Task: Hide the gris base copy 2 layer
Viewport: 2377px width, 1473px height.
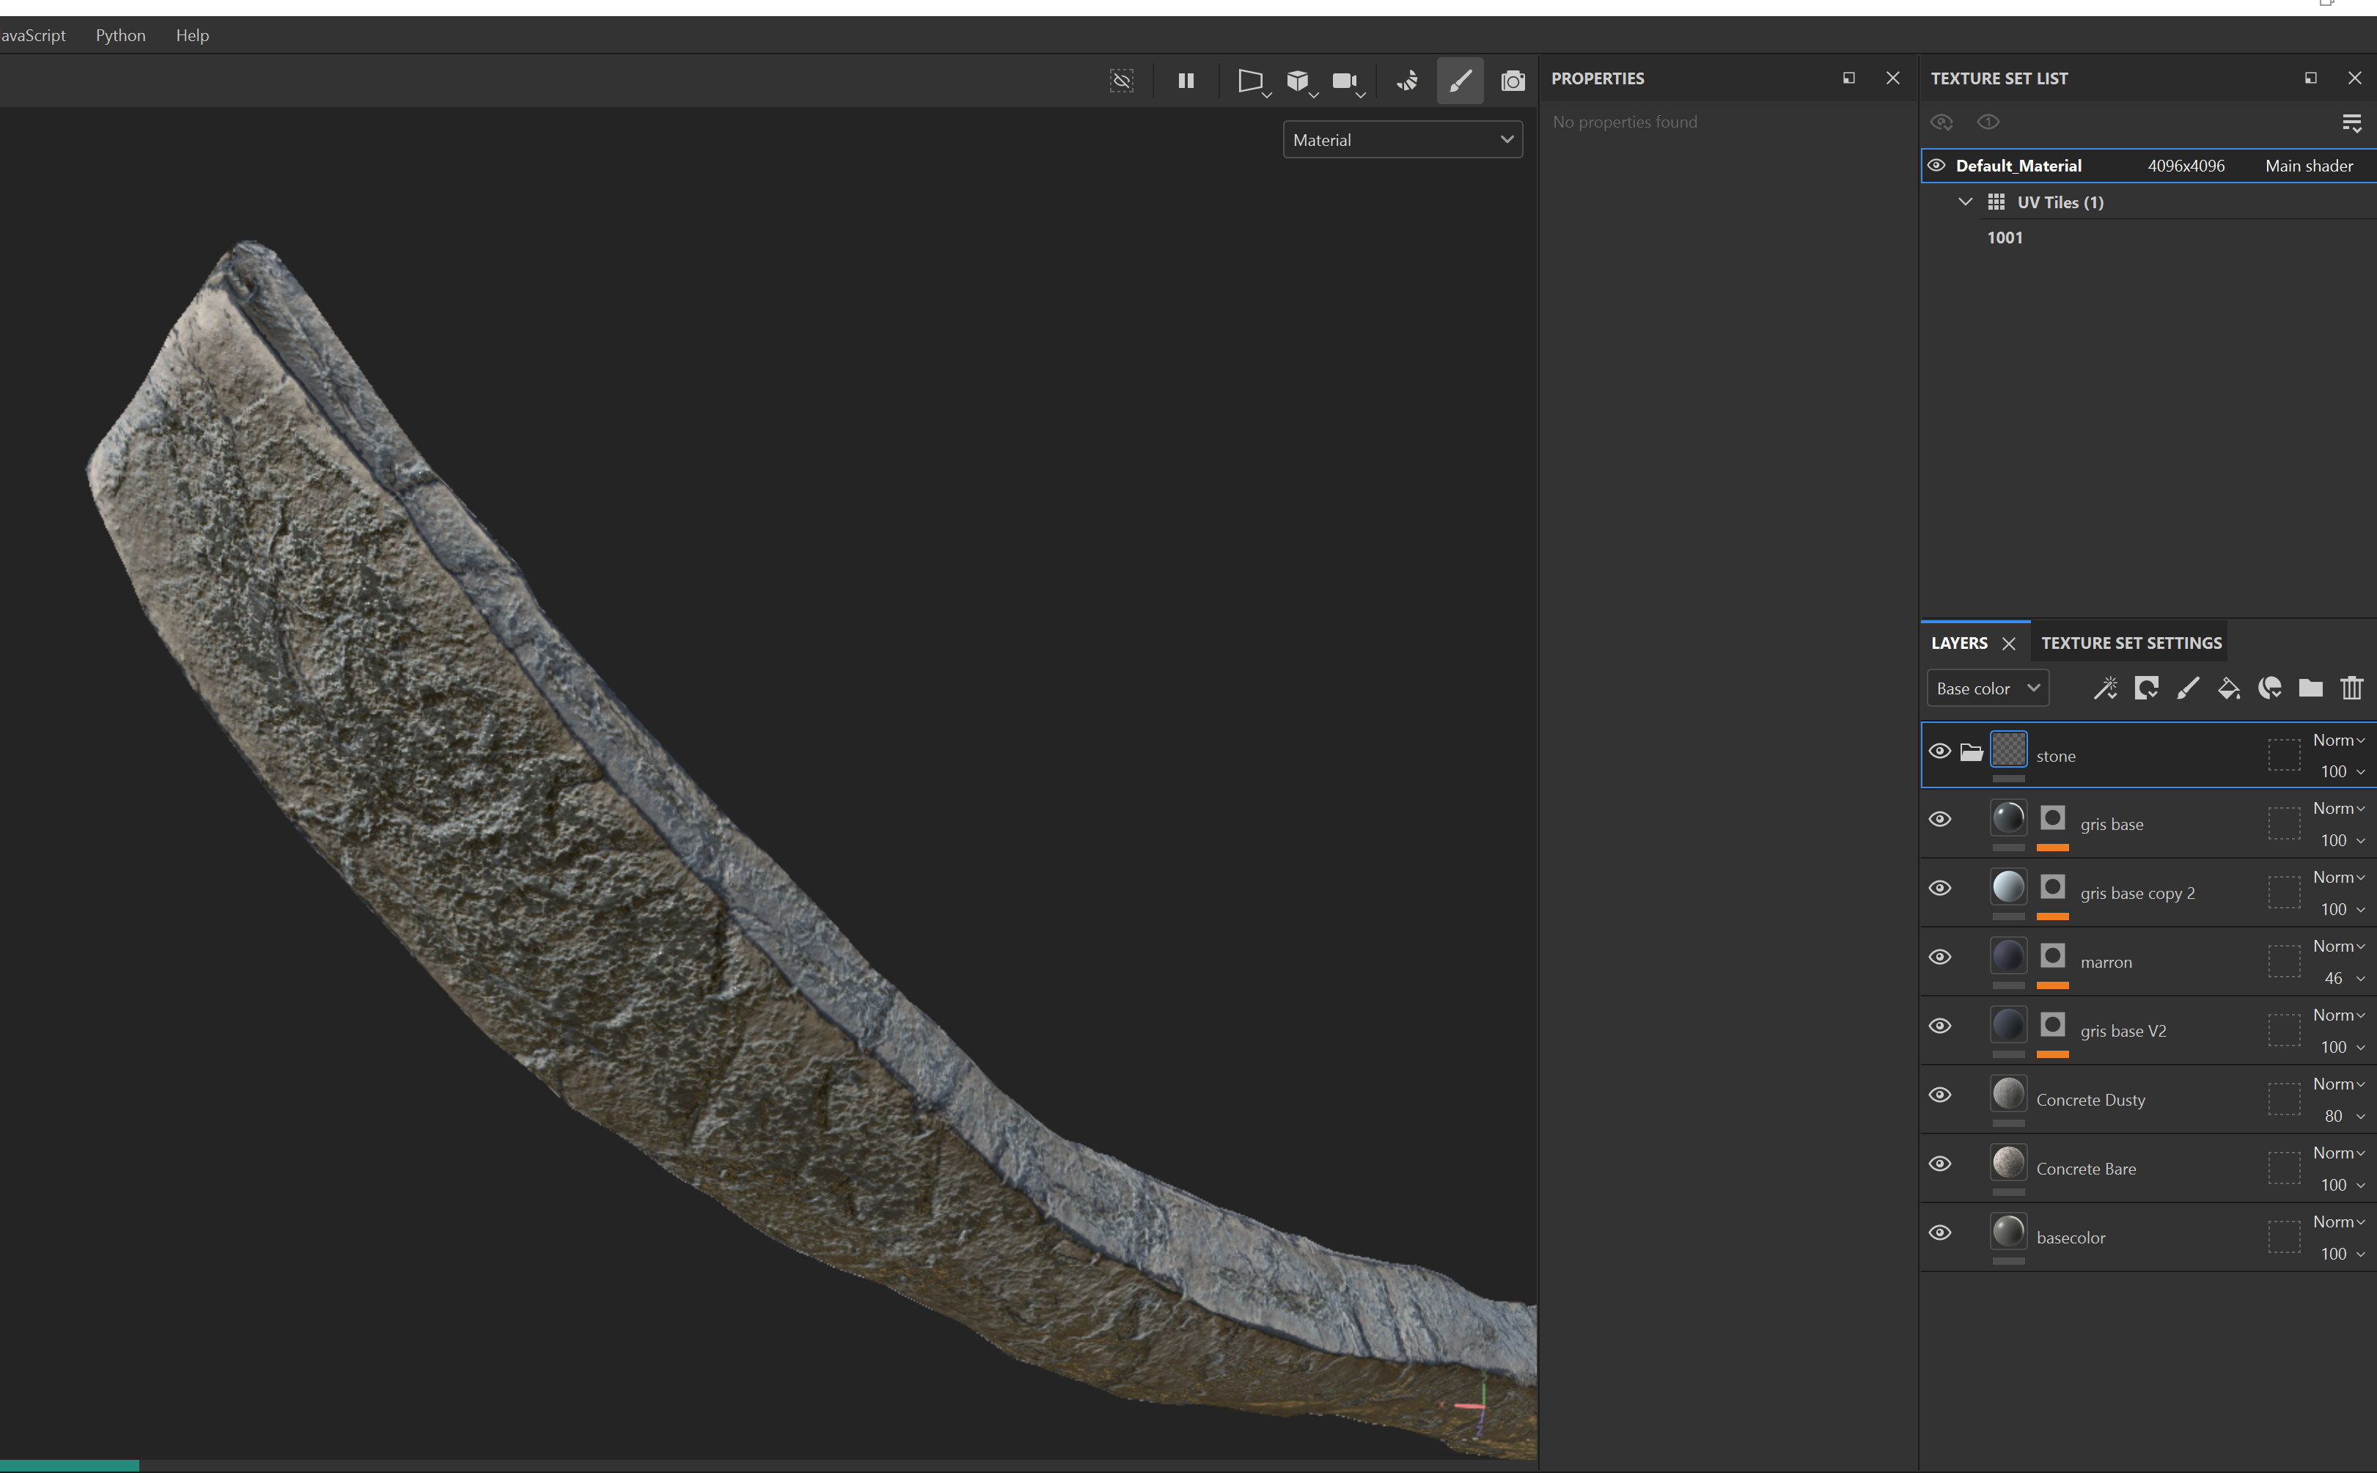Action: pos(1939,889)
